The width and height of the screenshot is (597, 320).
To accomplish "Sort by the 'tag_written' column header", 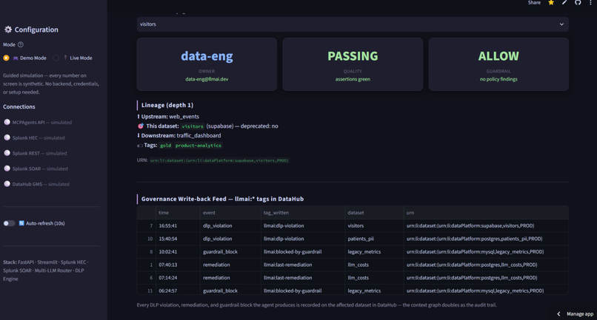I will (303, 212).
